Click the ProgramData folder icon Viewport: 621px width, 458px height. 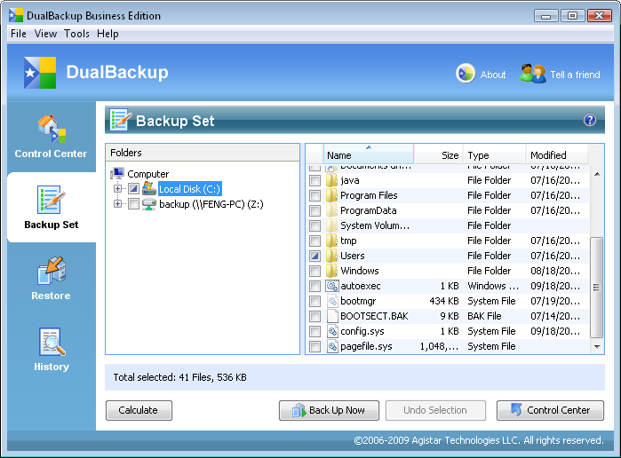pyautogui.click(x=331, y=210)
